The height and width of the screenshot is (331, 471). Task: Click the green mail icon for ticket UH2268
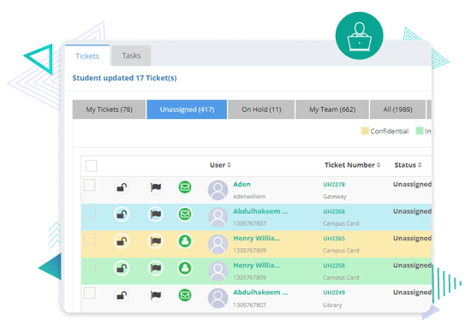[185, 215]
